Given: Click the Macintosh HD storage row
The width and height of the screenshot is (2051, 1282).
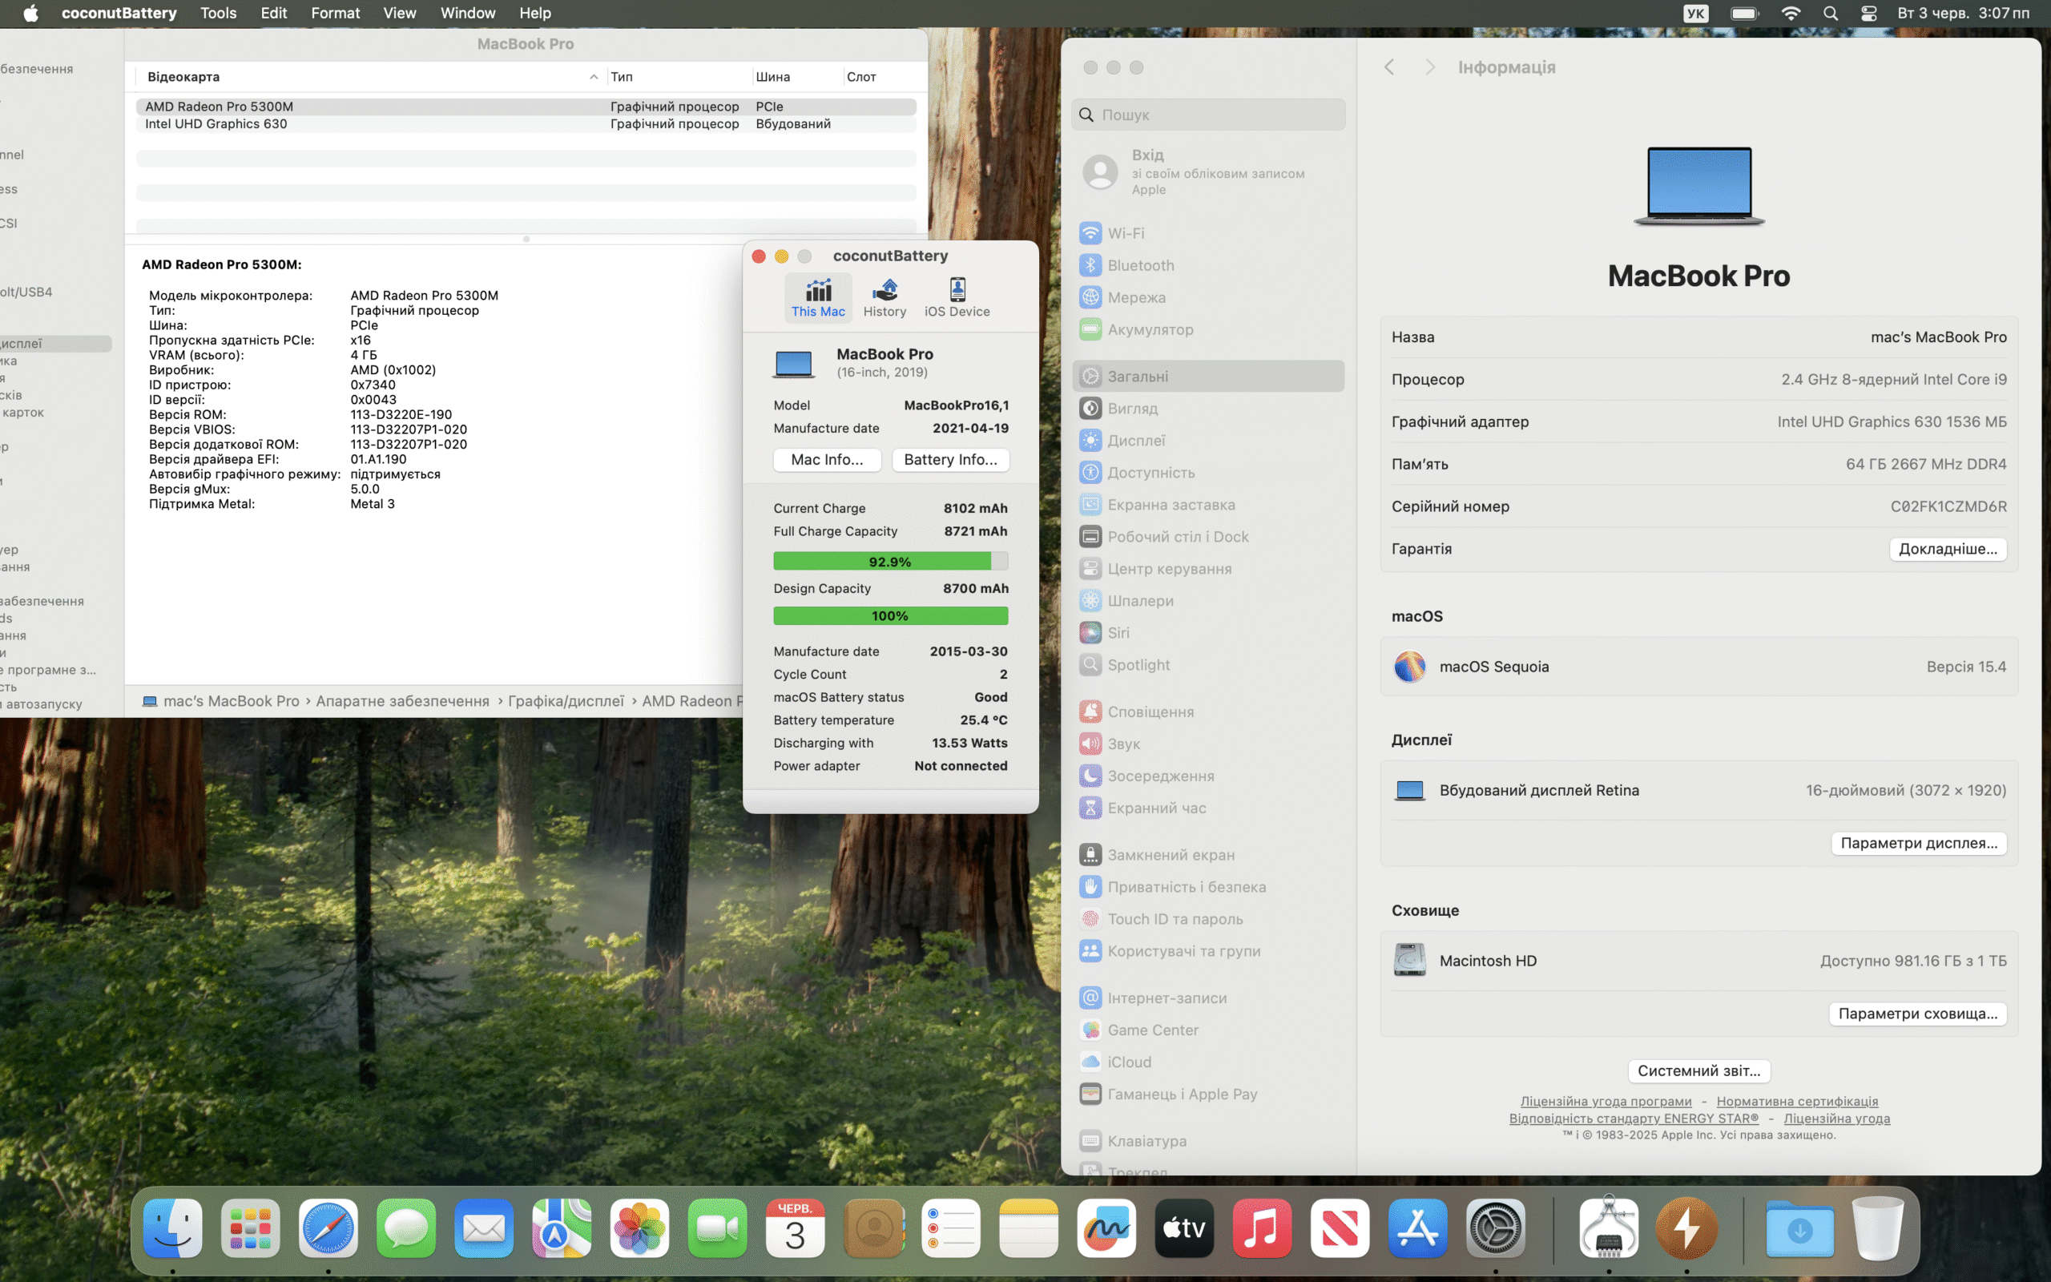Looking at the screenshot, I should point(1698,961).
